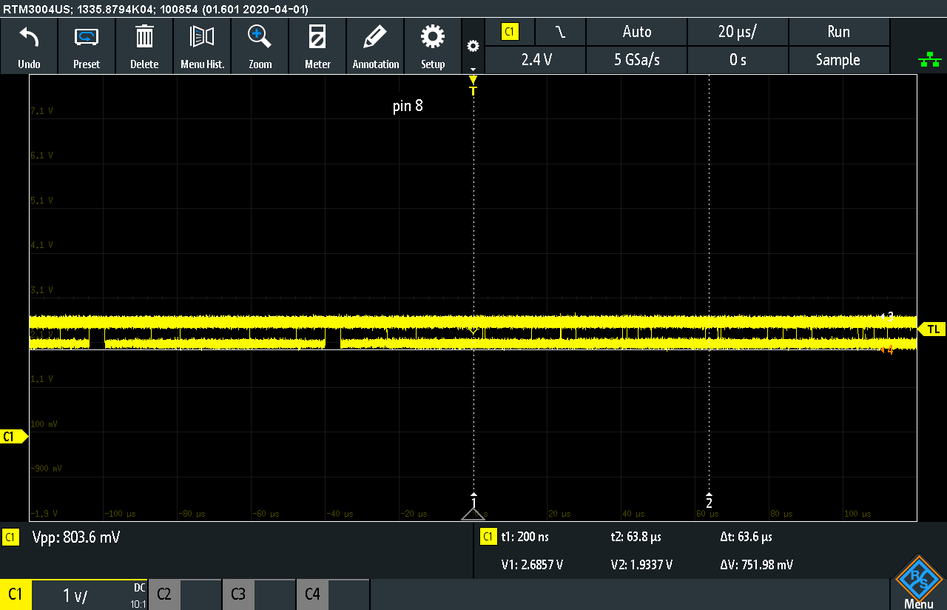Screen dimensions: 947x610
Task: Set the 0 s horizontal position
Action: (x=738, y=60)
